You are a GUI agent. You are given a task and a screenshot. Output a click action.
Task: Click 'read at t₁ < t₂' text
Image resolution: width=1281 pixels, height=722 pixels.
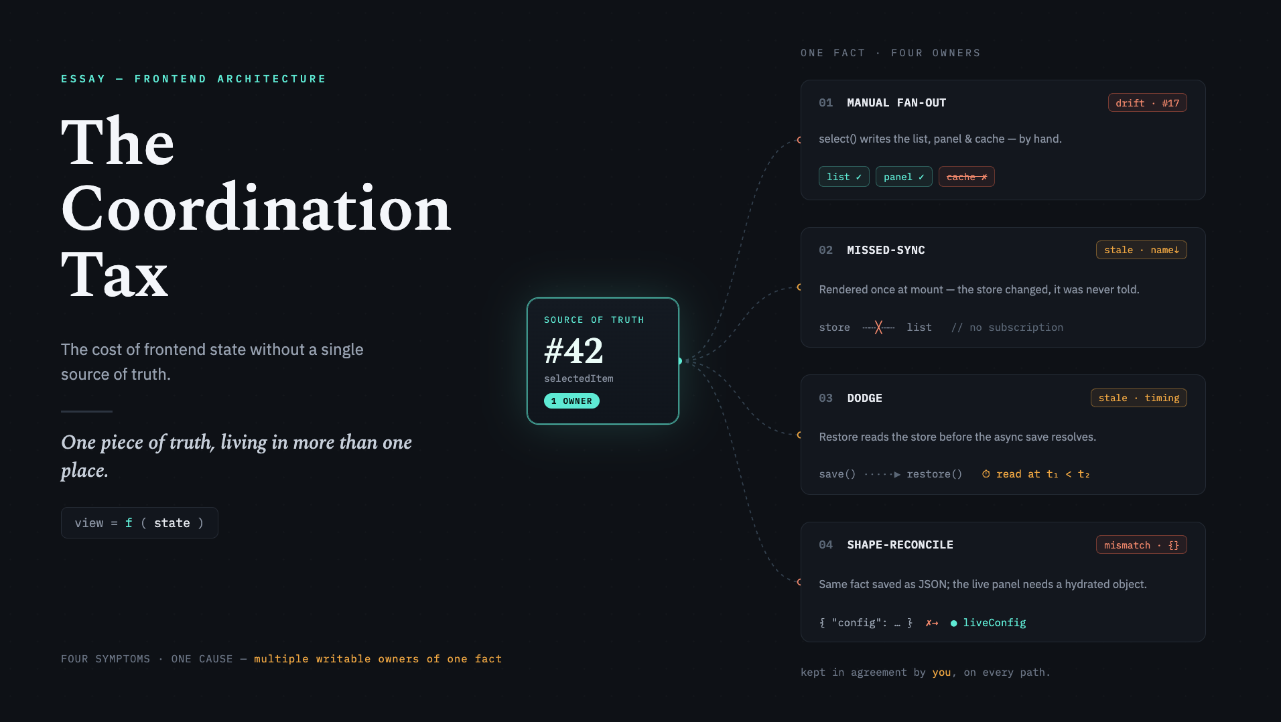[1043, 474]
